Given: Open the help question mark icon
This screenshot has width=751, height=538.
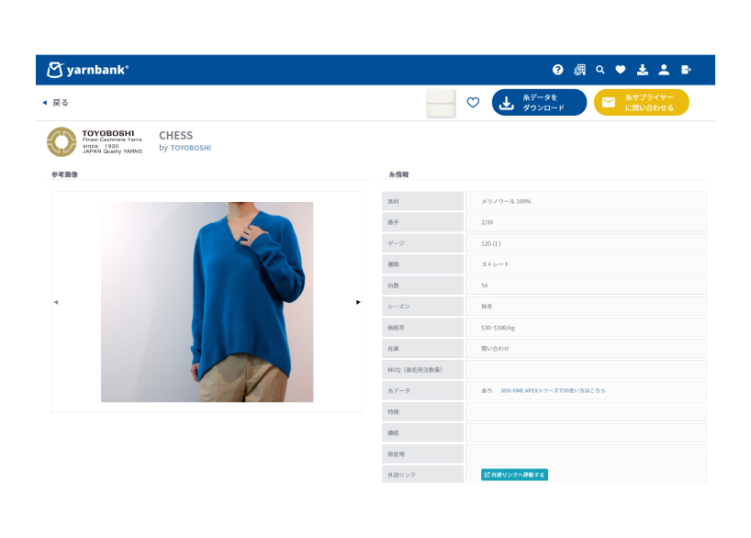Looking at the screenshot, I should point(558,70).
